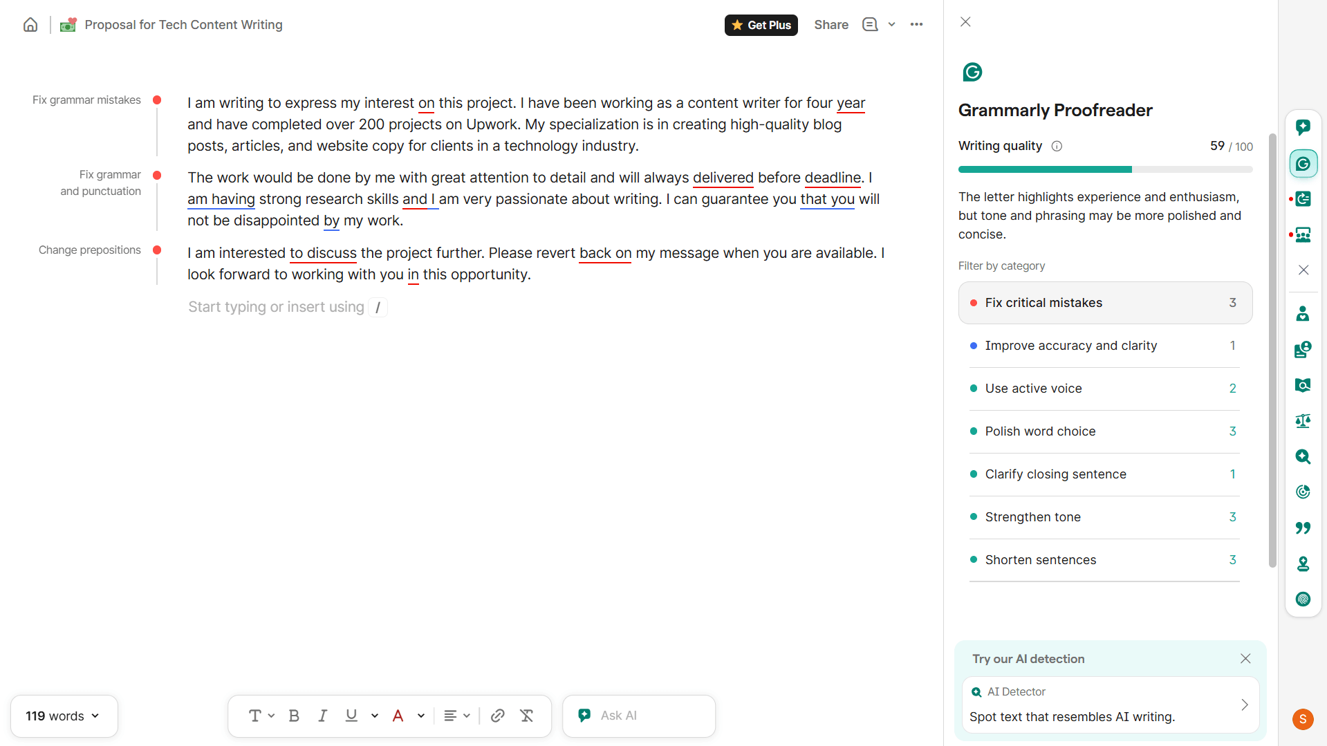Click the Fix grammar mistakes suggestion dot
Image resolution: width=1327 pixels, height=746 pixels.
(x=157, y=100)
